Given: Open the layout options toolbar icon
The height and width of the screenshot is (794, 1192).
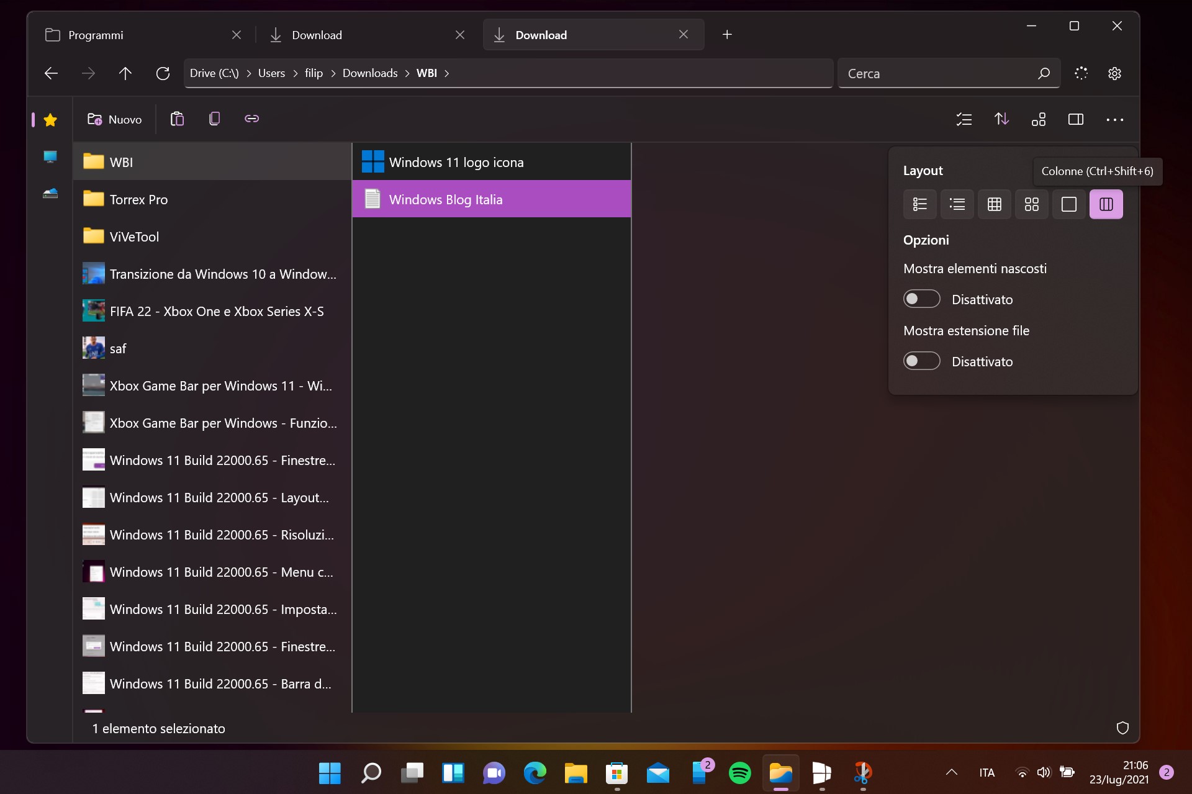Looking at the screenshot, I should coord(1039,119).
